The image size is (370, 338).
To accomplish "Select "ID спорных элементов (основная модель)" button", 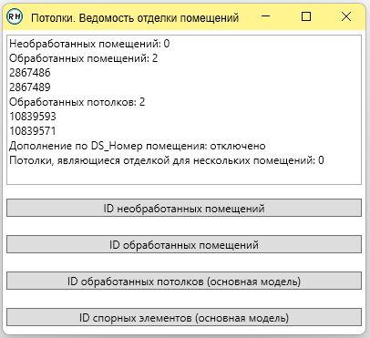I will pos(184,317).
